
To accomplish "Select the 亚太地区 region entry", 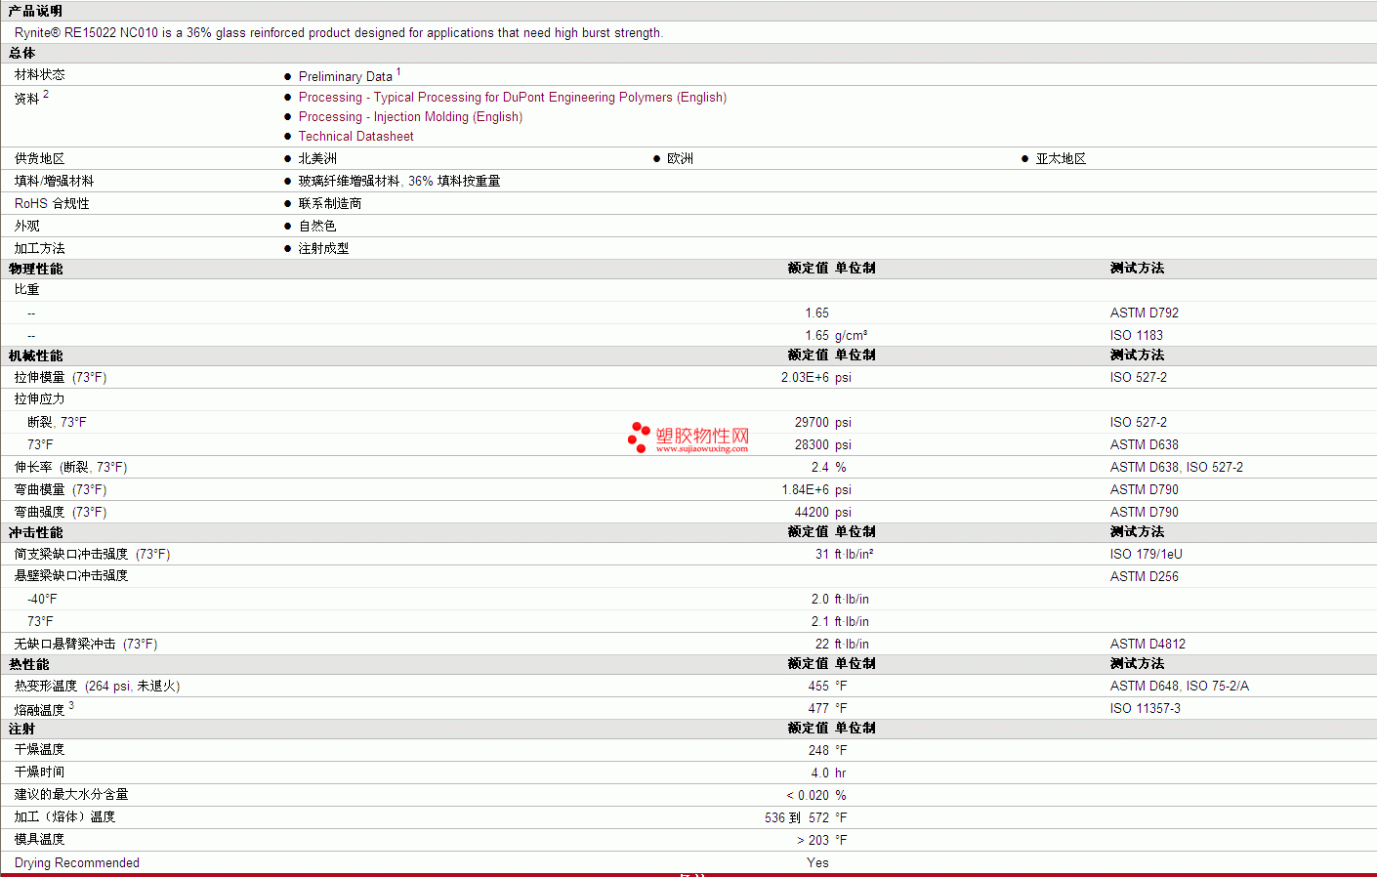I will (x=1061, y=158).
